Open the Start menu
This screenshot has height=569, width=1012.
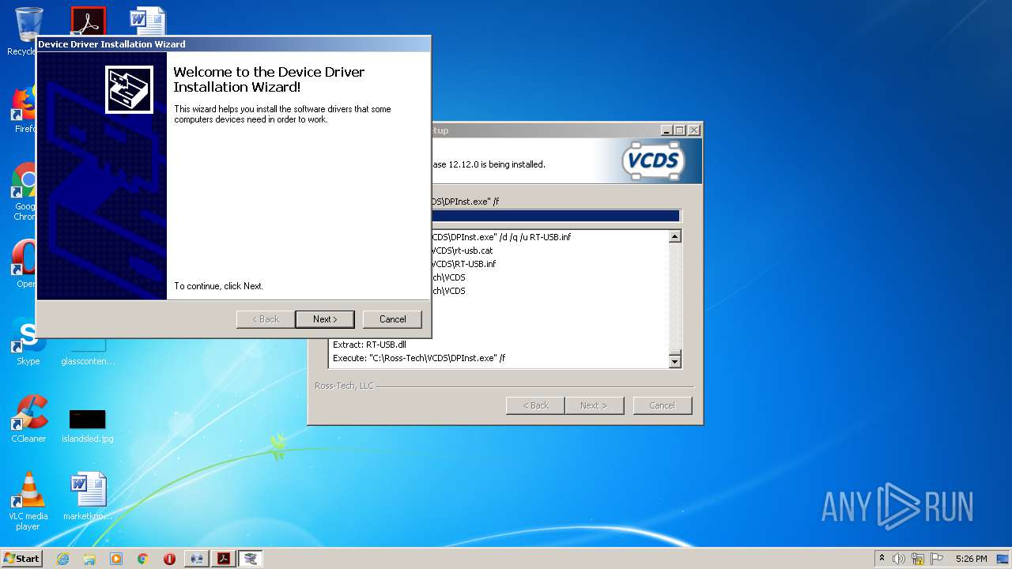point(21,558)
